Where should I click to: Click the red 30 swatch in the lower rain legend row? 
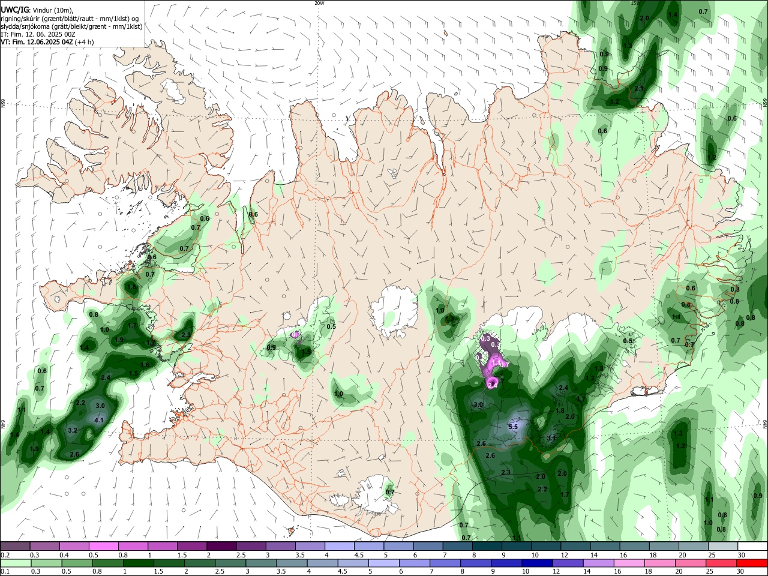(x=752, y=563)
